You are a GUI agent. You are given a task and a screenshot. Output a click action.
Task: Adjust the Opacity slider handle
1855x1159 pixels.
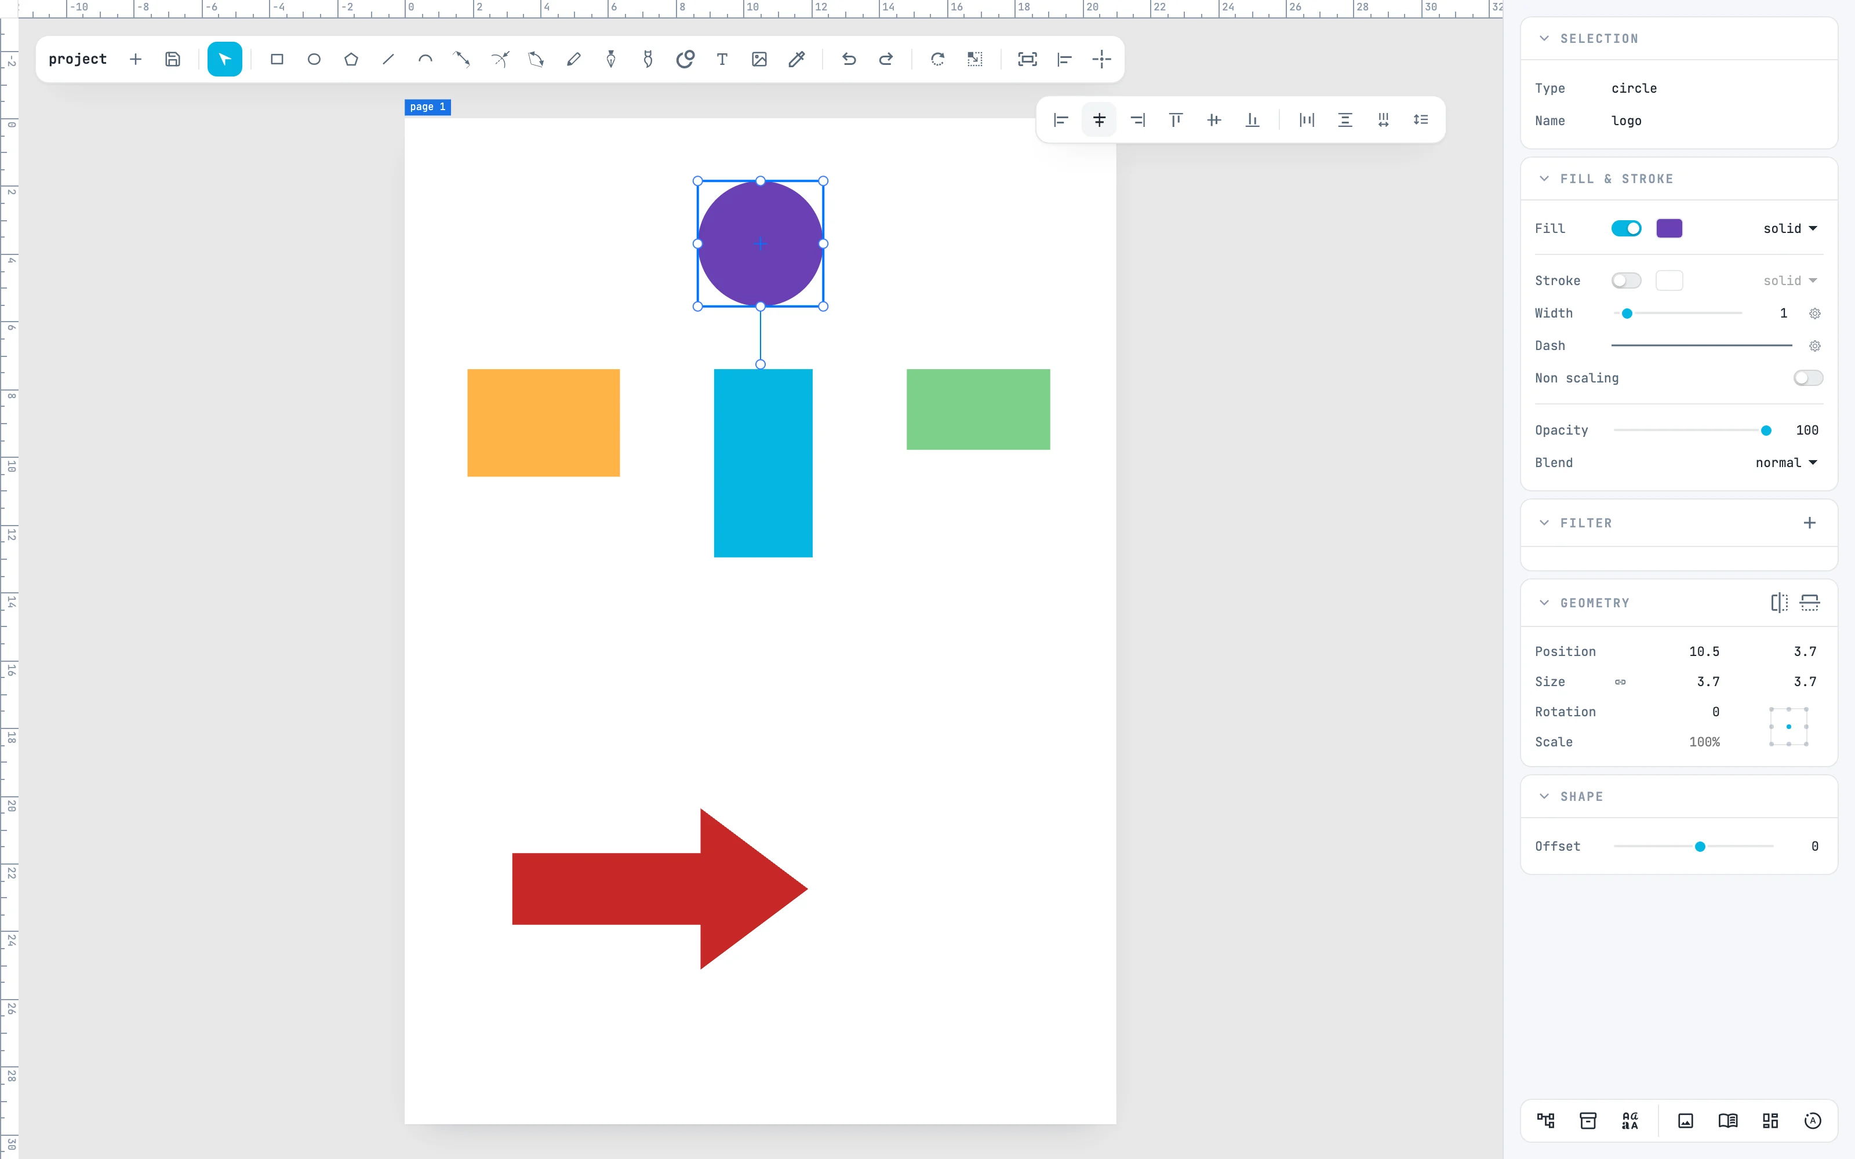(x=1766, y=431)
